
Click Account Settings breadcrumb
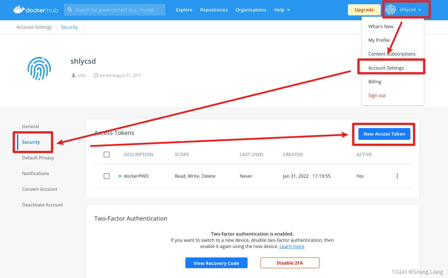pyautogui.click(x=34, y=27)
